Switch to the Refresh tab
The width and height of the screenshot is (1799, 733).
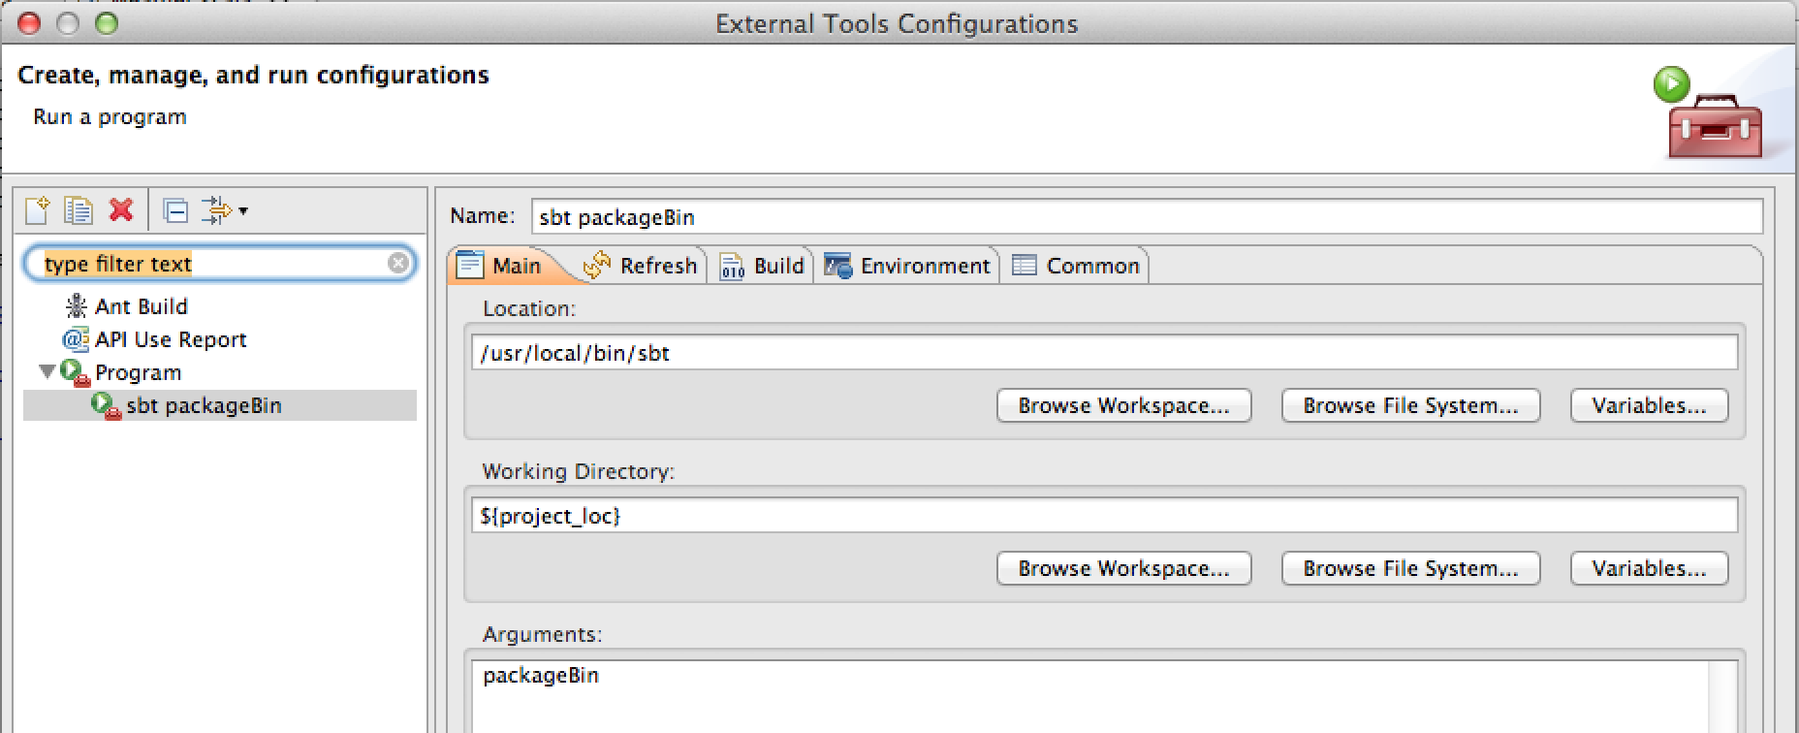point(642,266)
